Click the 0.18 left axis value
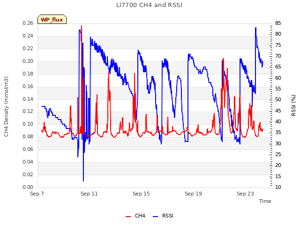 [28, 74]
